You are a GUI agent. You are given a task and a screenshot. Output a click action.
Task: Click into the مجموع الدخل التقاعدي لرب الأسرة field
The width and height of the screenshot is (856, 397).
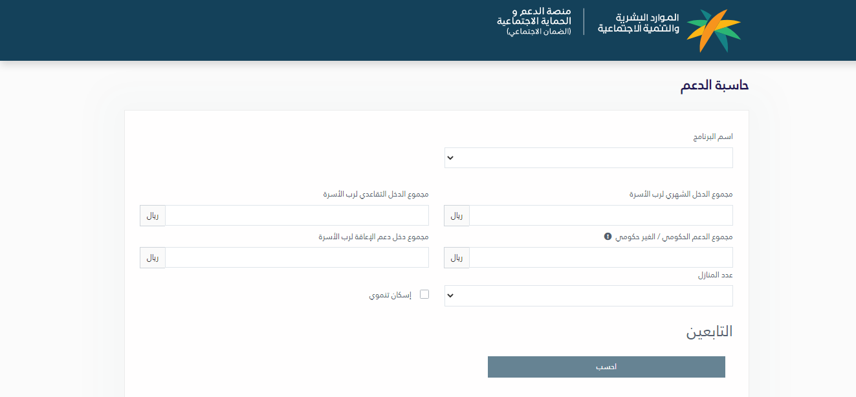coord(296,215)
